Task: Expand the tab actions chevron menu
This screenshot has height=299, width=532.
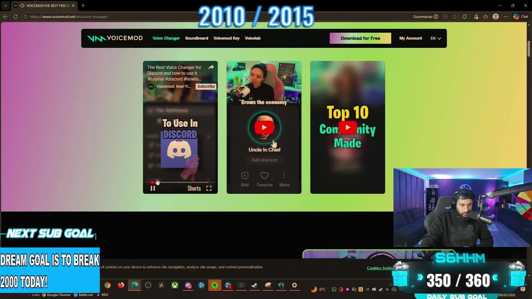Action: [5, 6]
